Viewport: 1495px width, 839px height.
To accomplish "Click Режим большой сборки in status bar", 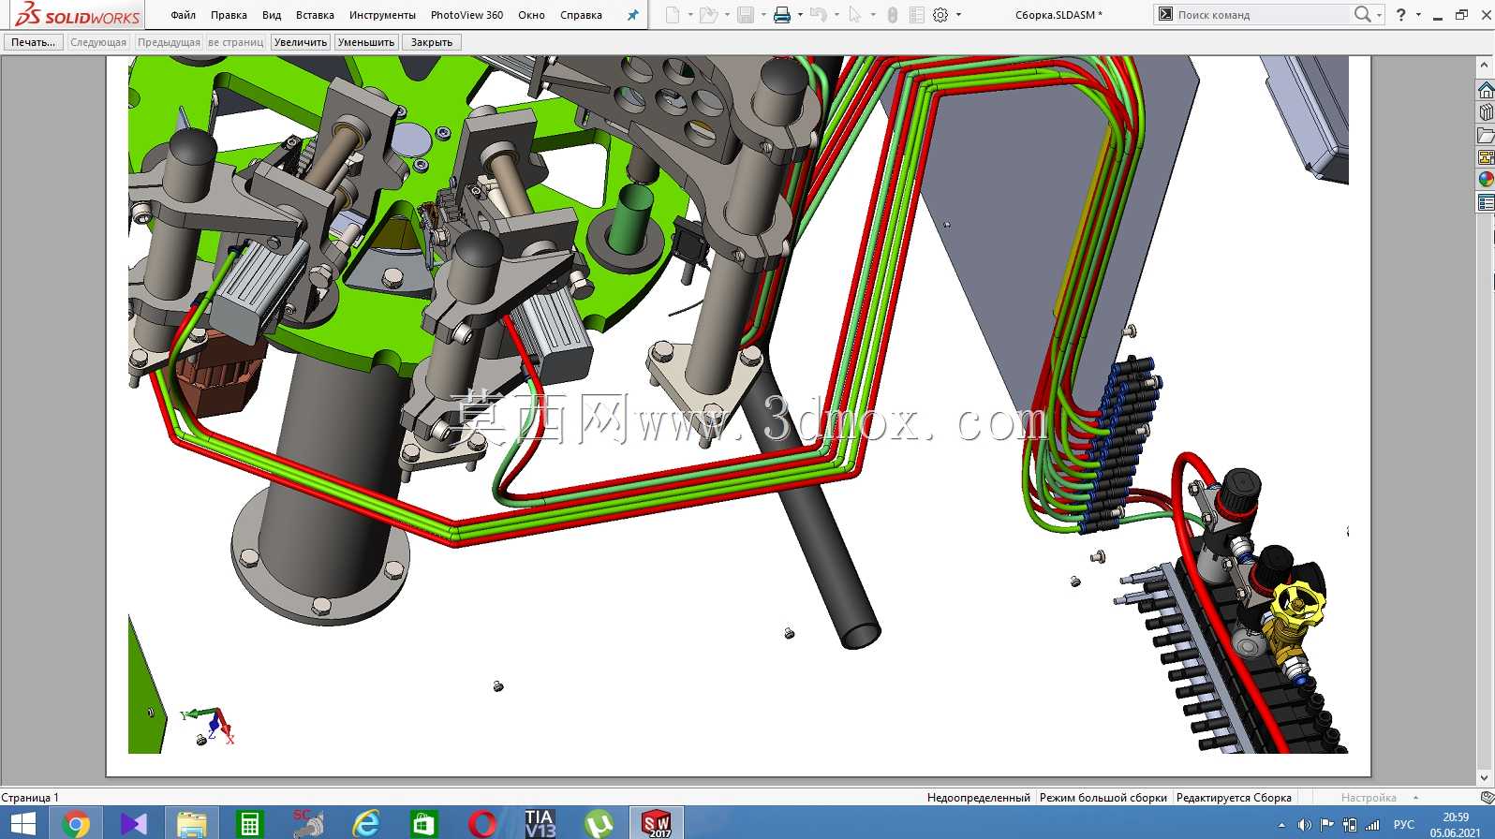I will (1103, 798).
